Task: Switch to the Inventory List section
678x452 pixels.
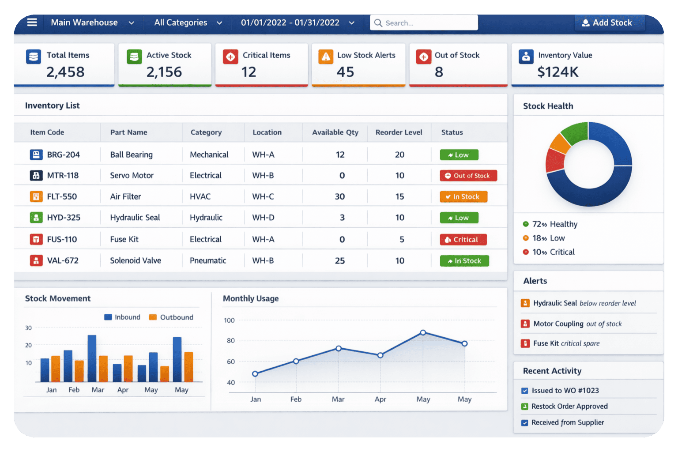Action: 52,105
